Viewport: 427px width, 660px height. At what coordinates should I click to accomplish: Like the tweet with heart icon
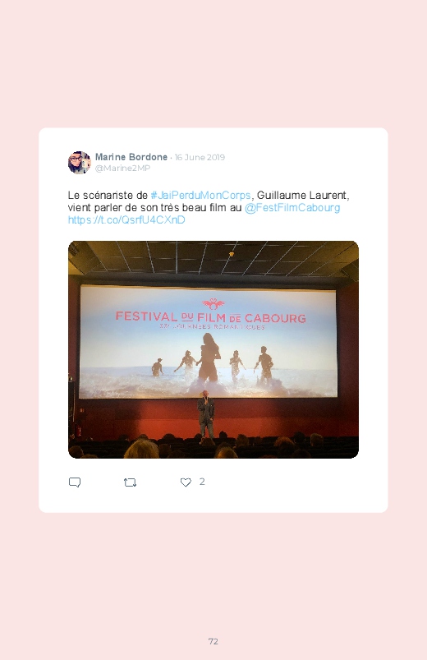pos(186,482)
